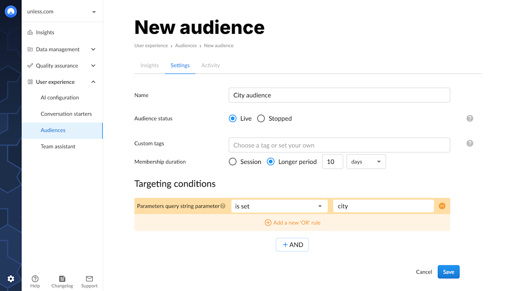Click the Help icon in sidebar footer
This screenshot has height=291, width=513.
tap(35, 279)
